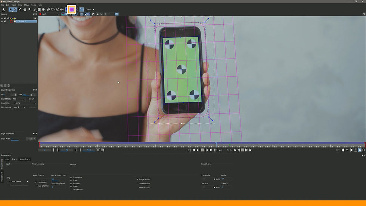Select the Attach Layer link tool
366x206 pixels.
click(49, 9)
